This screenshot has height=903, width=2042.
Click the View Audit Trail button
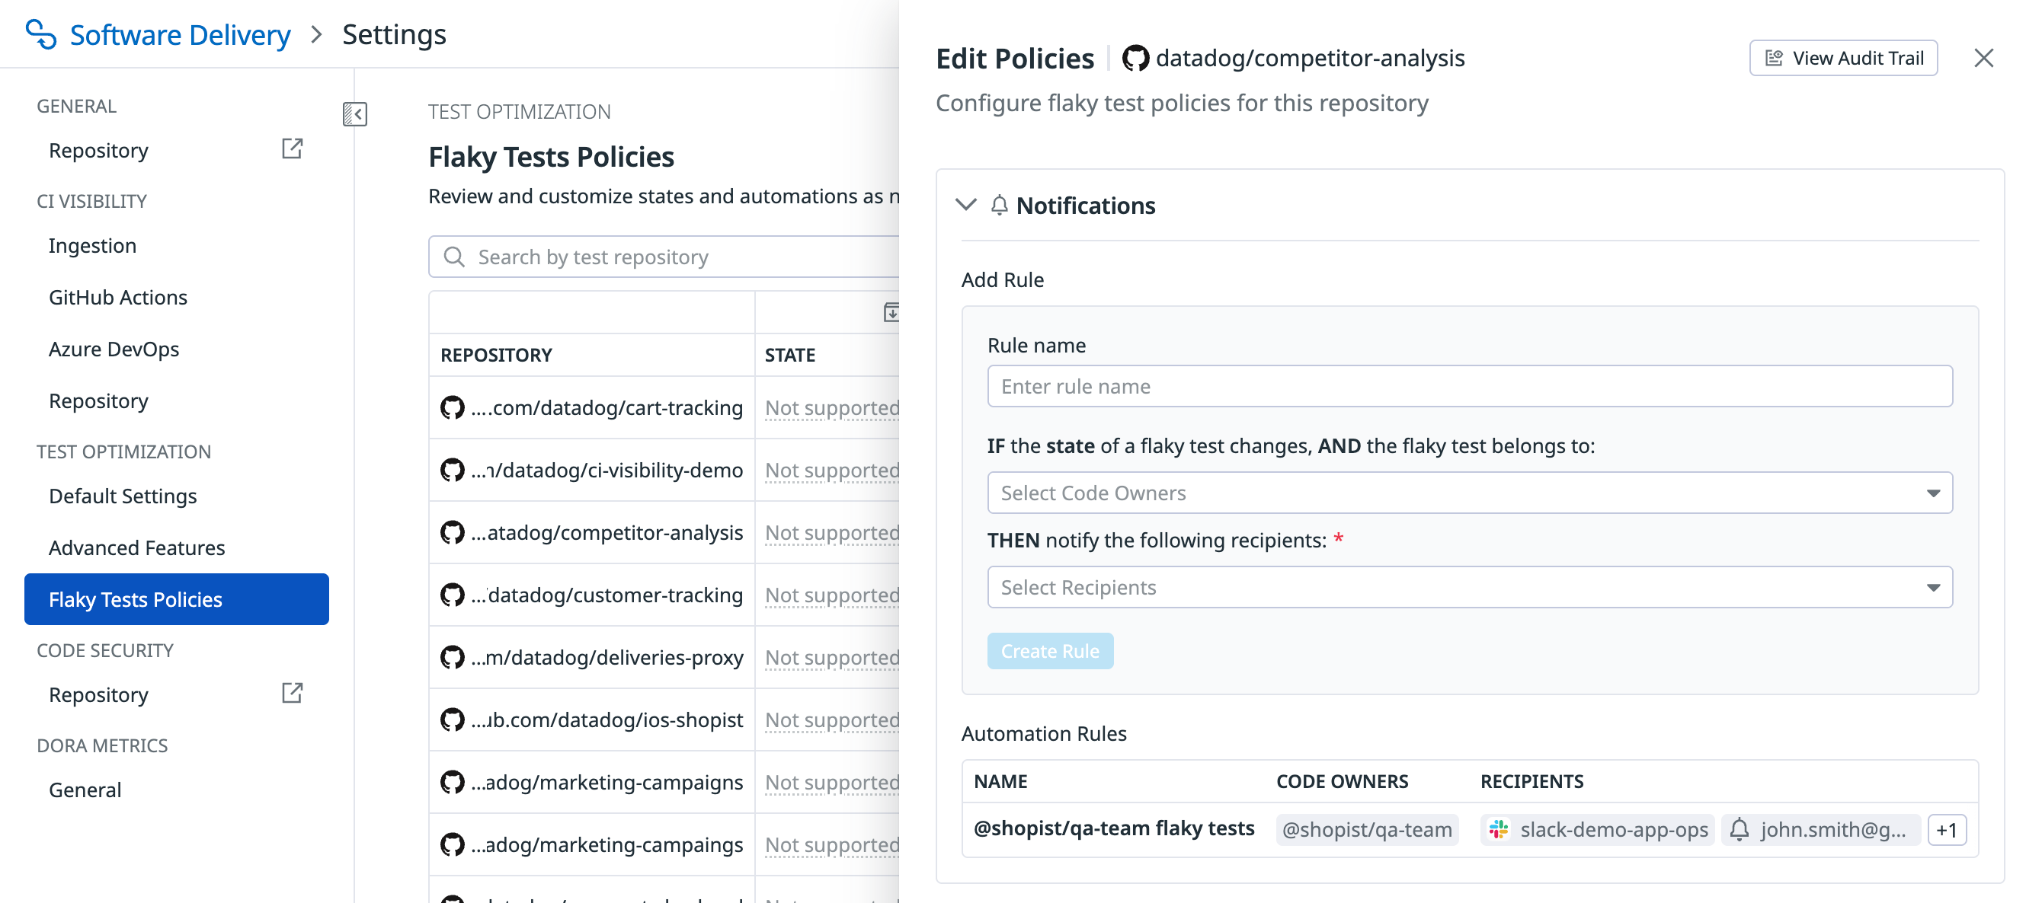pyautogui.click(x=1843, y=58)
